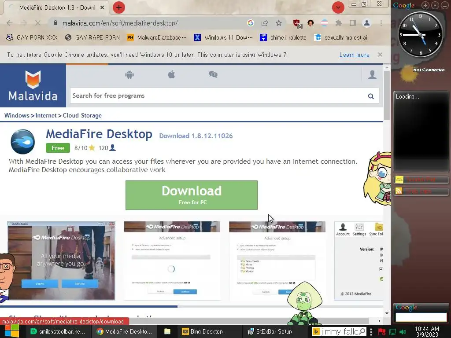Screen dimensions: 451x338
Task: Click the share page icon
Action: (x=265, y=23)
